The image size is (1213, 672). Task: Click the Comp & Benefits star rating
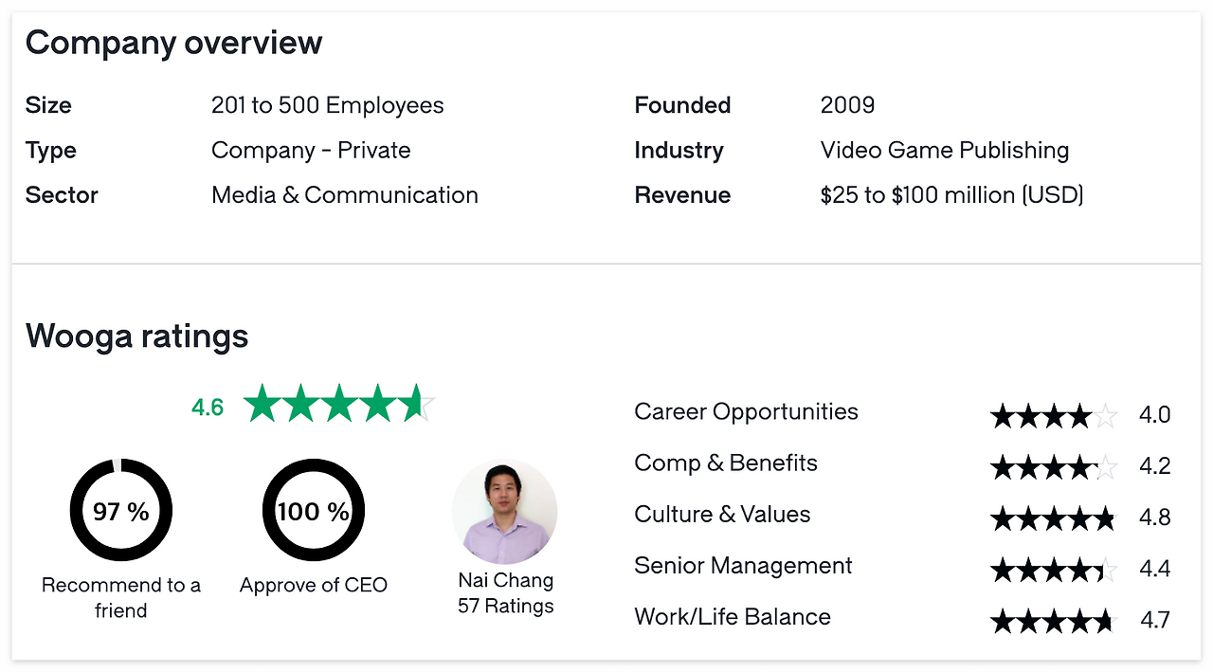(1054, 466)
